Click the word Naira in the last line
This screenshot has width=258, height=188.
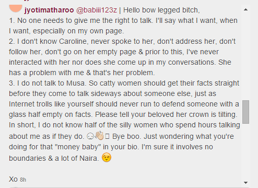pyautogui.click(x=88, y=158)
